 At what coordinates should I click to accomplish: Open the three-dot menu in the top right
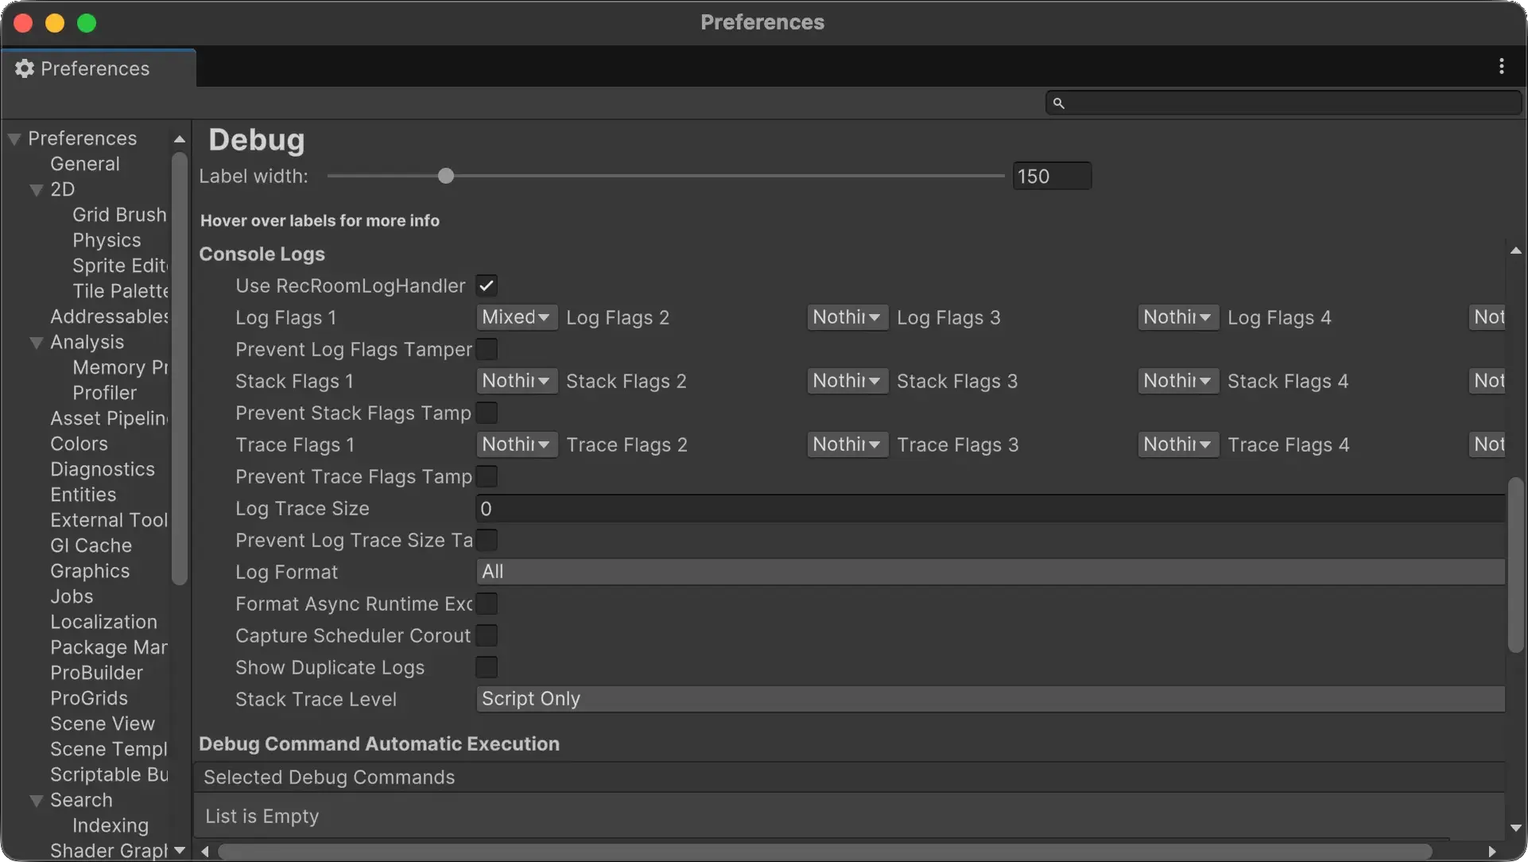1501,66
